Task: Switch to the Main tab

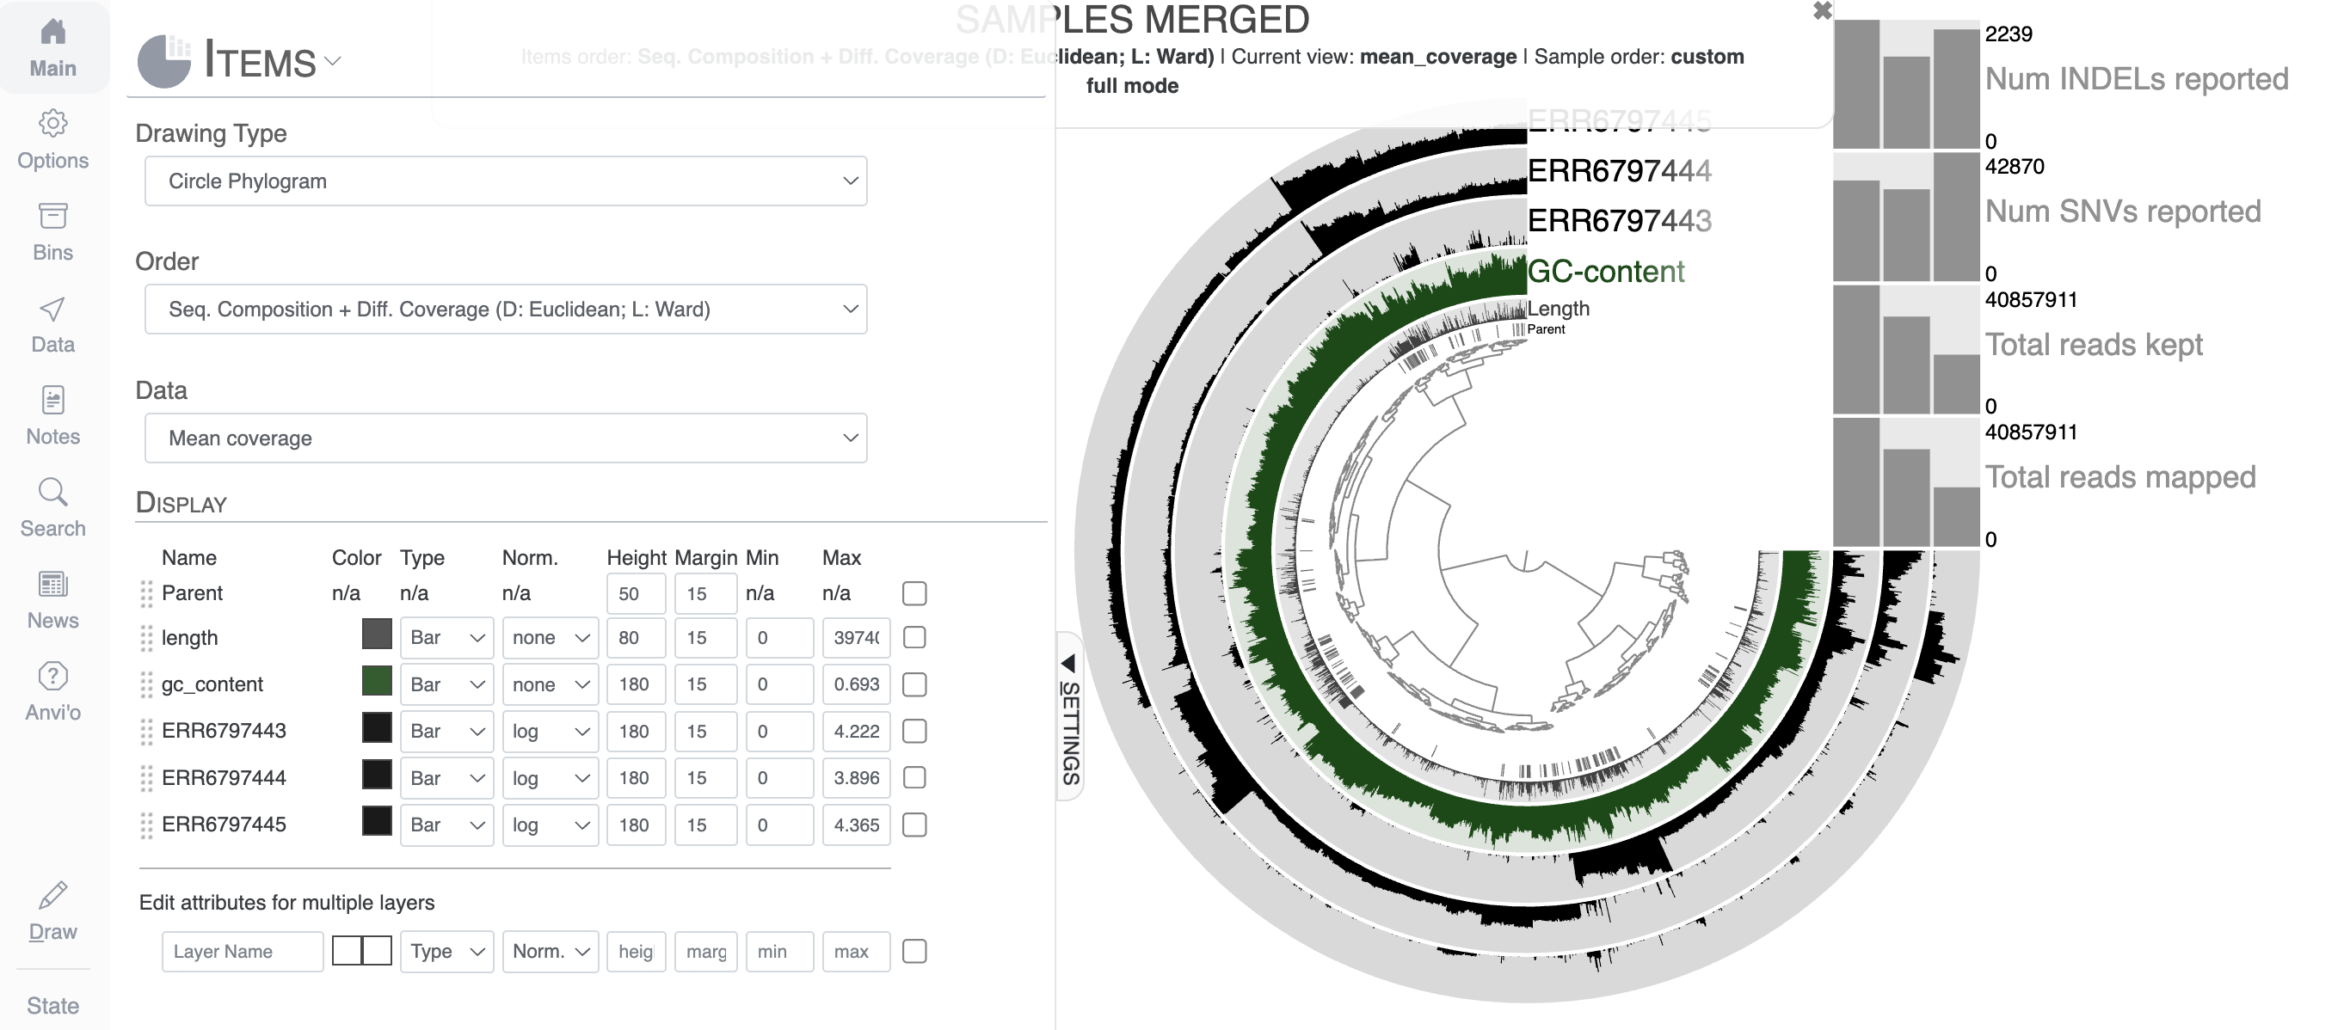Action: (53, 47)
